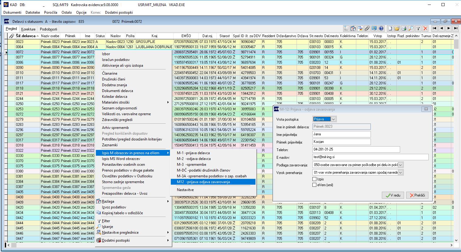This screenshot has width=461, height=252.
Task: Click KAD application icon in title bar
Action: [6, 5]
